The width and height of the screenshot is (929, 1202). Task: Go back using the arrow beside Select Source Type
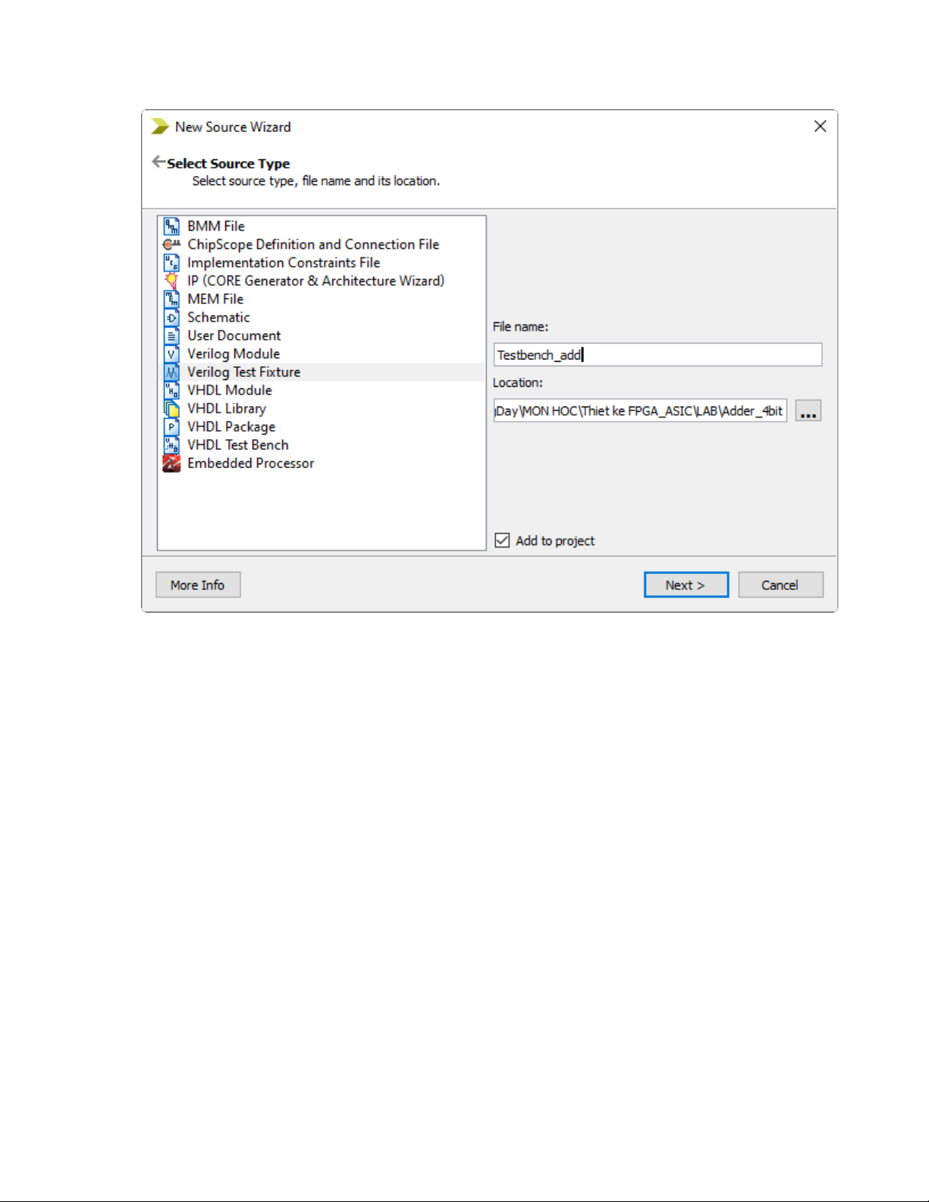click(x=158, y=162)
